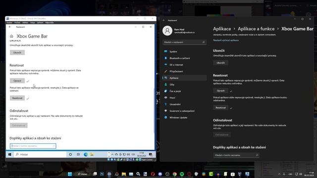
Task: Open Chrome on host taskbar
Action: point(175,174)
